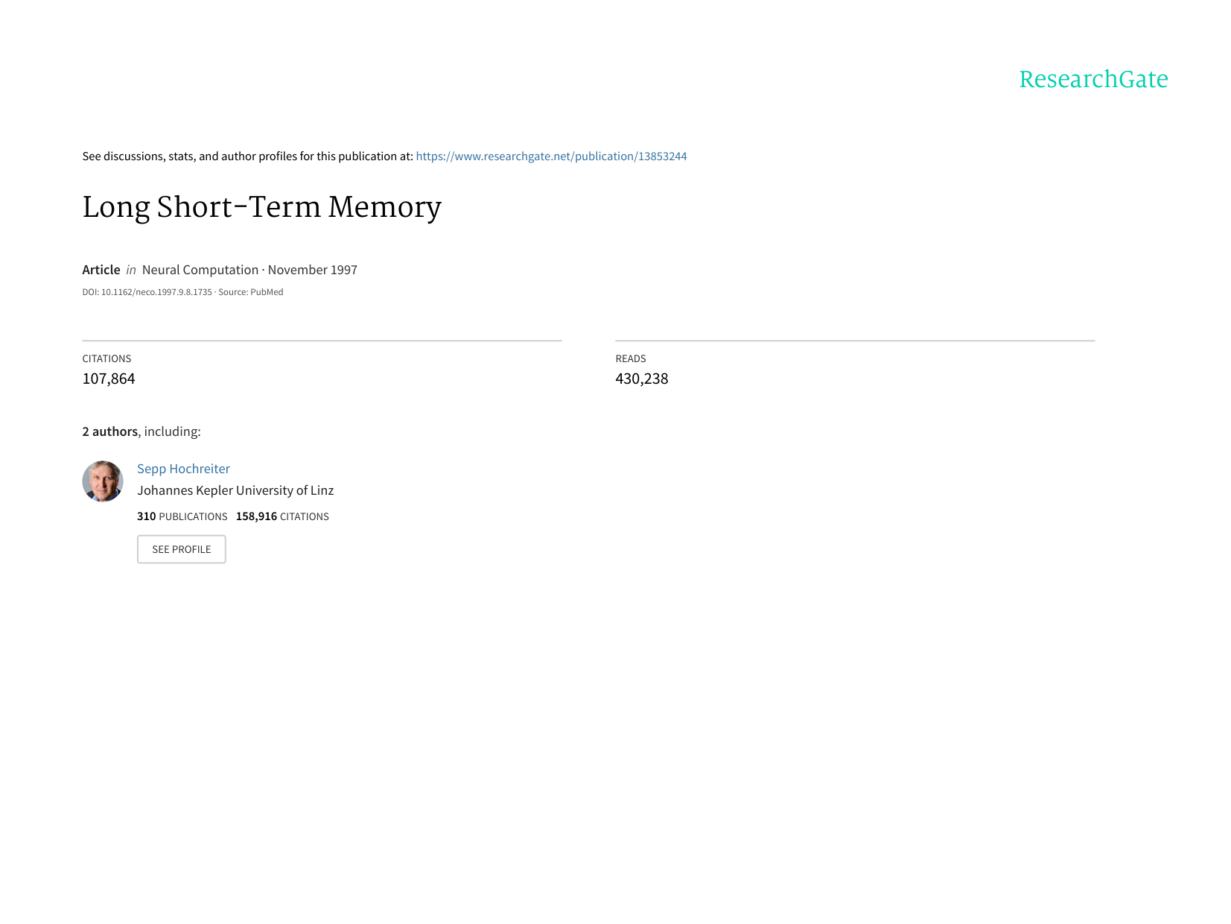Click the CITATIONS heading label
The image size is (1231, 924).
(106, 358)
